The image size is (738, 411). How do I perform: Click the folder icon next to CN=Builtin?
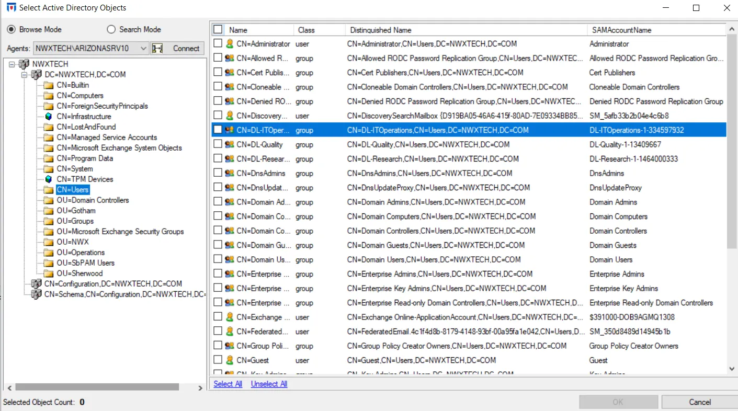49,85
